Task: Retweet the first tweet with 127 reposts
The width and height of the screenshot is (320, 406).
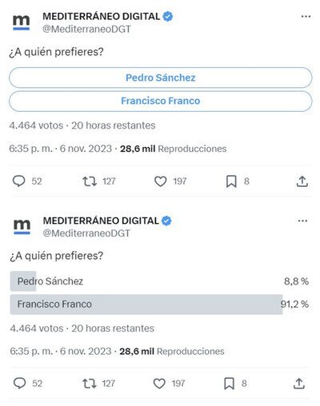Action: [90, 181]
